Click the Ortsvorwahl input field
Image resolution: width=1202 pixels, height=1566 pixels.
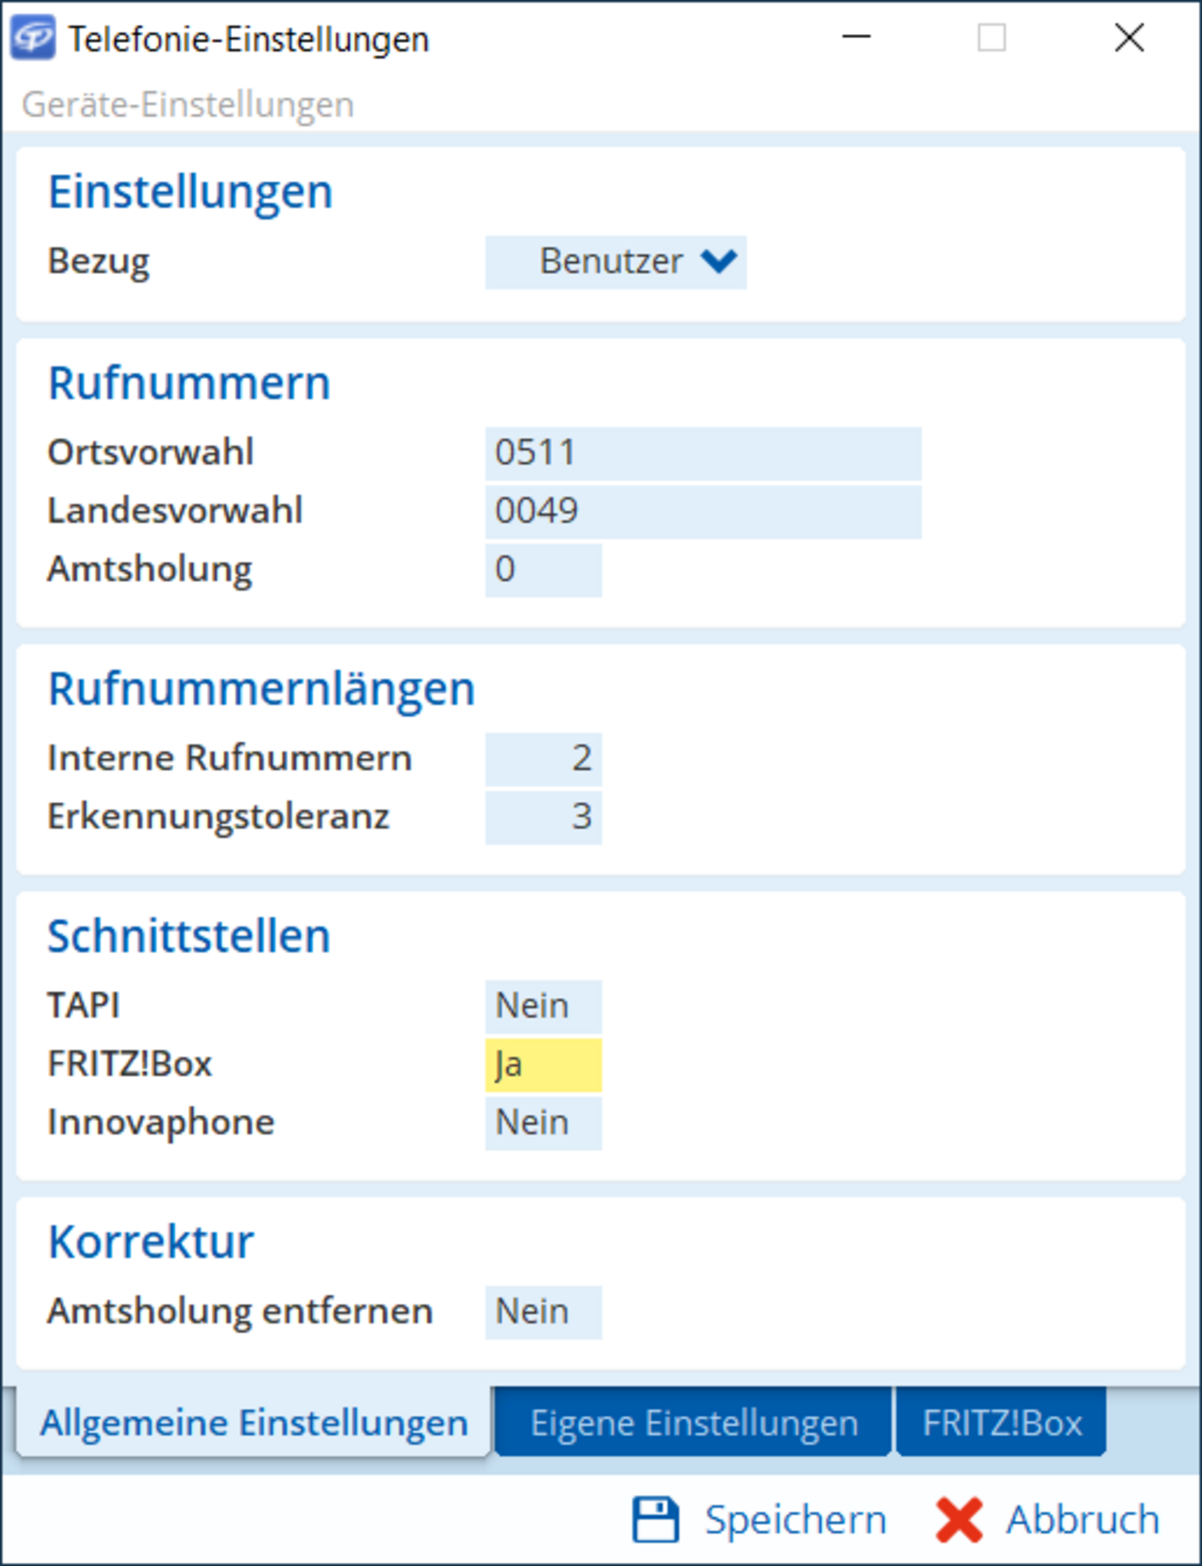(702, 453)
